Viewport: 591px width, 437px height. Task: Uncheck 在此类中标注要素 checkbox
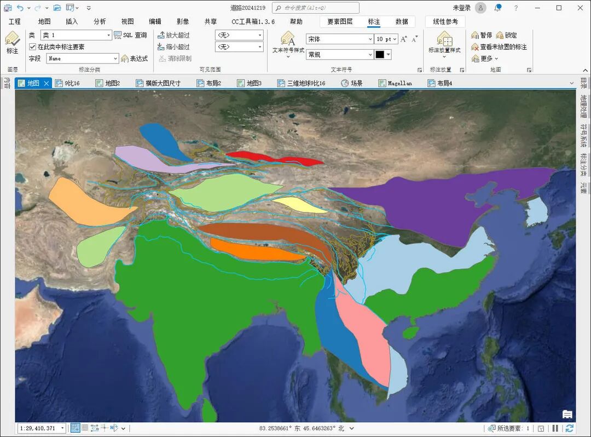[32, 47]
